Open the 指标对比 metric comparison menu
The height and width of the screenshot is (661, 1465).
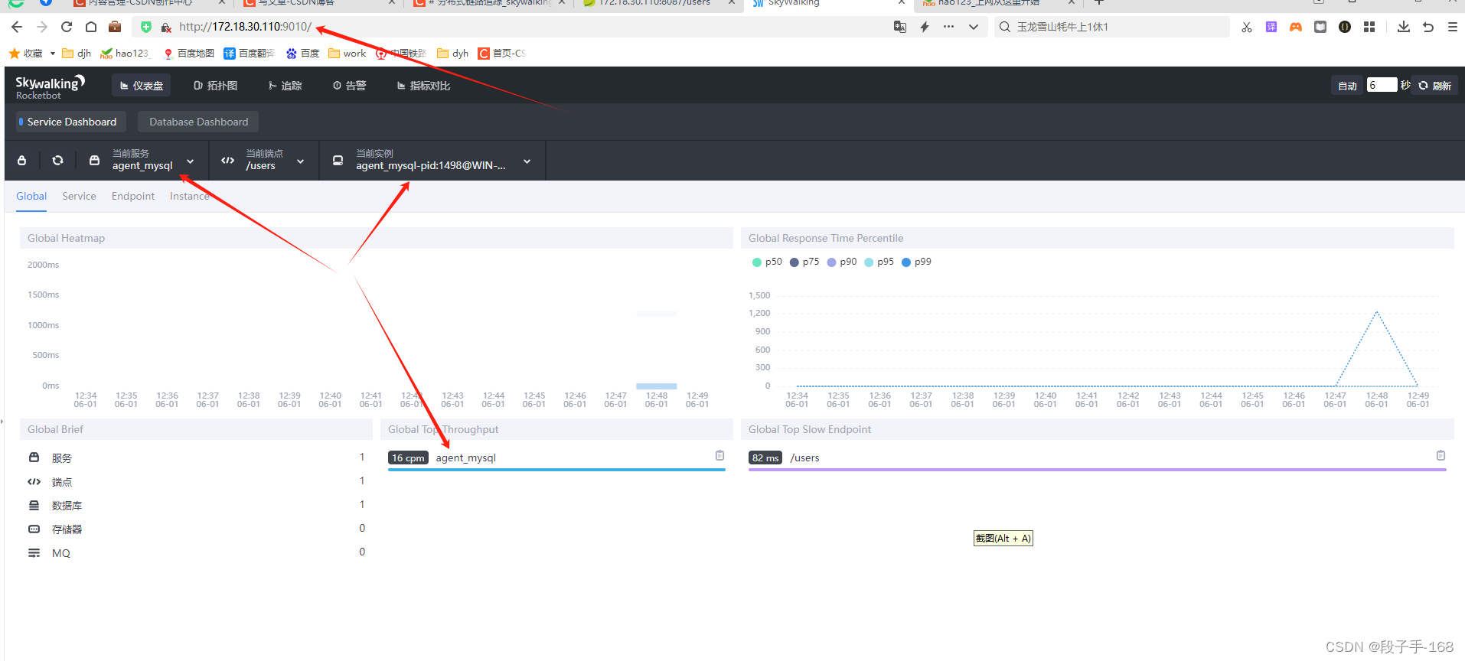(x=423, y=86)
